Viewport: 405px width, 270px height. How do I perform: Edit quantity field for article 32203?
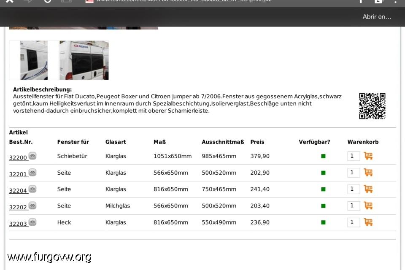tap(354, 222)
